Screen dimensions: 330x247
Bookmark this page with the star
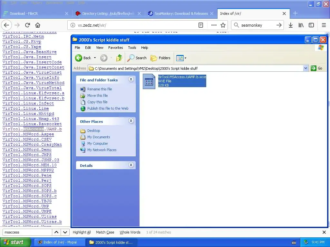point(223,25)
